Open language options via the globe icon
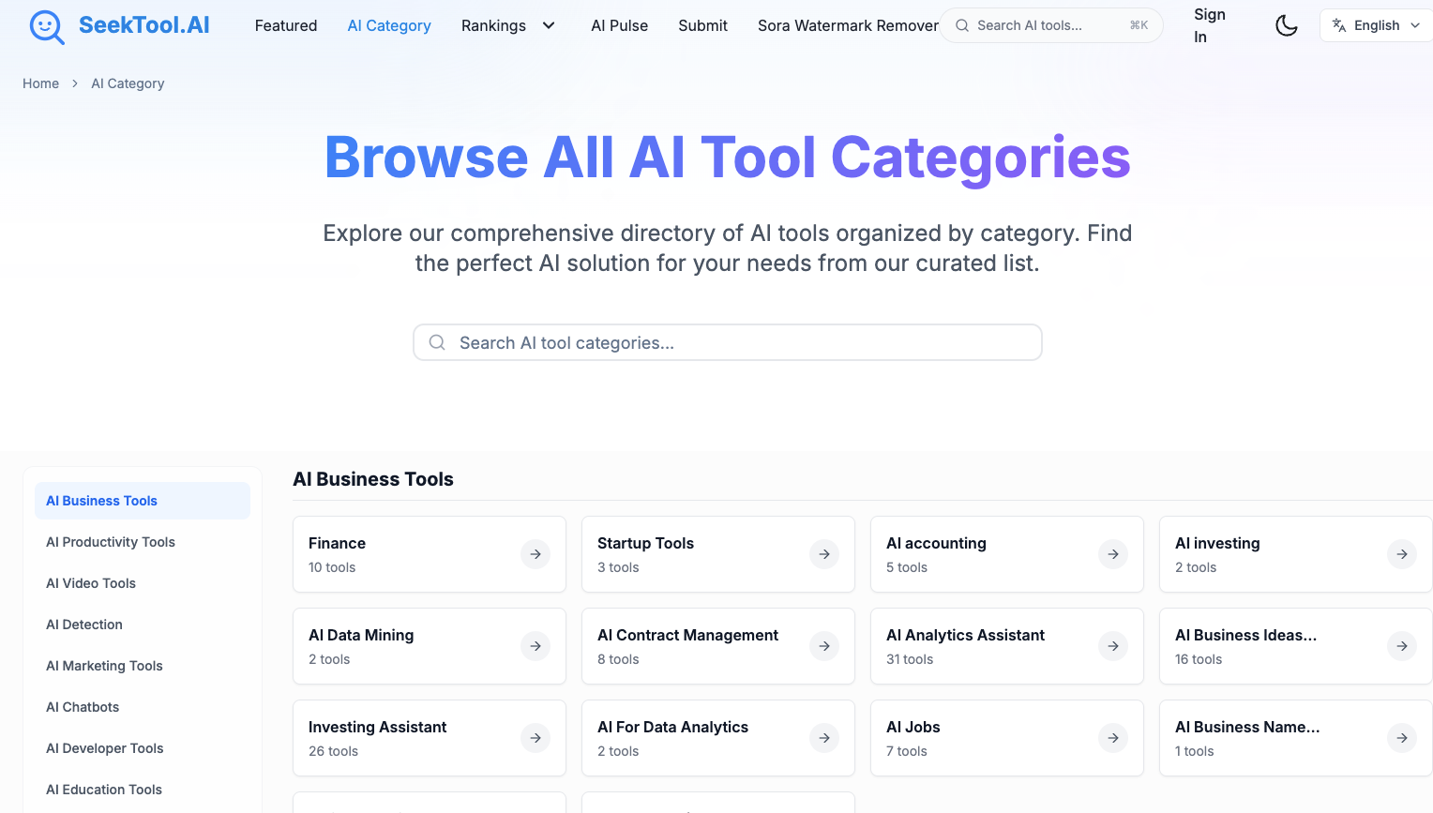 point(1338,25)
